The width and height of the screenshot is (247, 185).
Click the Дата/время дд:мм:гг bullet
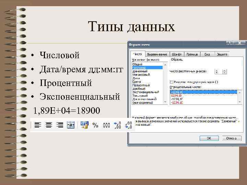[81, 69]
